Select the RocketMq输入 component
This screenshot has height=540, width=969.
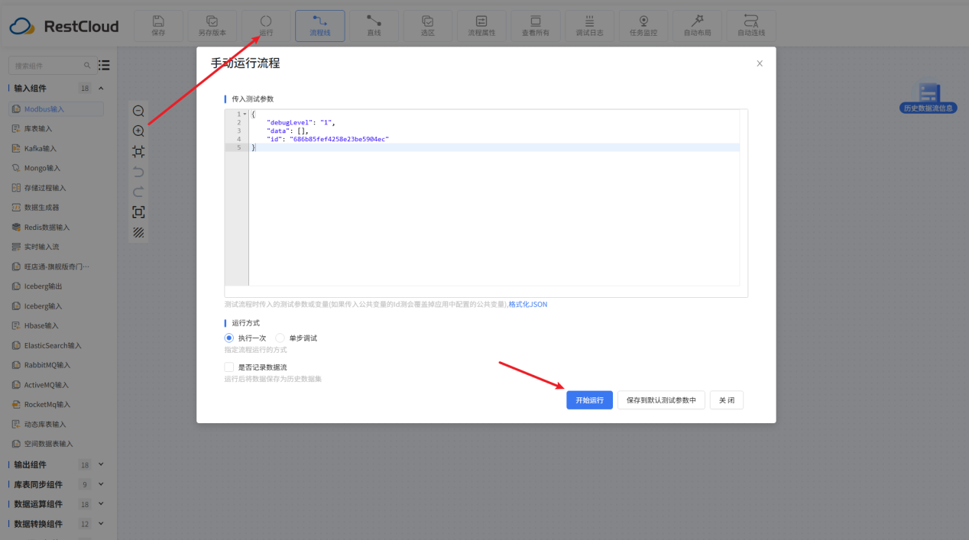[56, 404]
